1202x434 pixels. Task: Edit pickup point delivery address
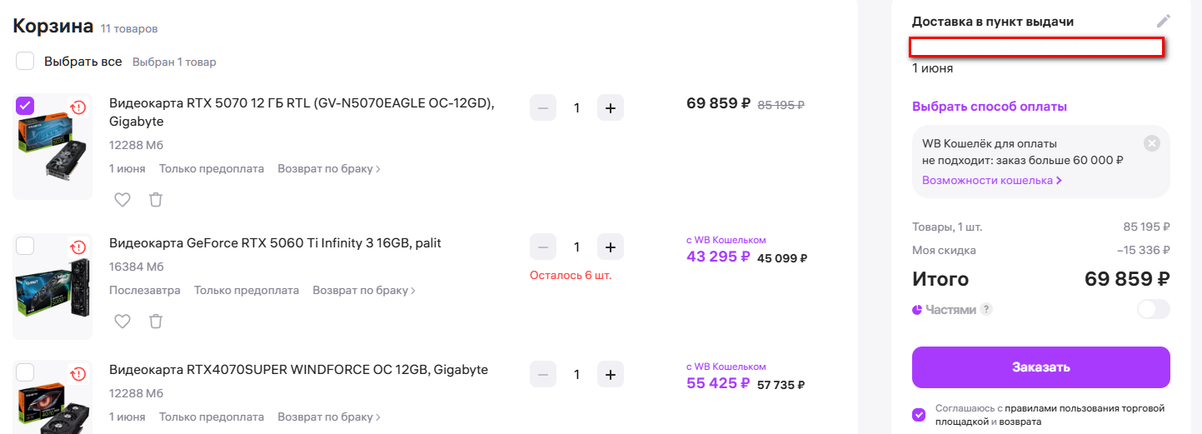(x=1164, y=22)
